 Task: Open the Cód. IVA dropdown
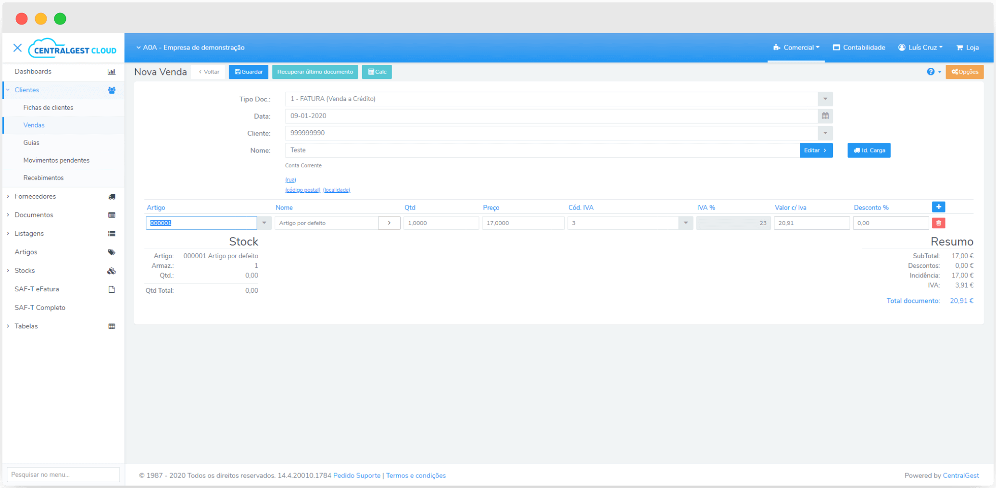point(685,223)
